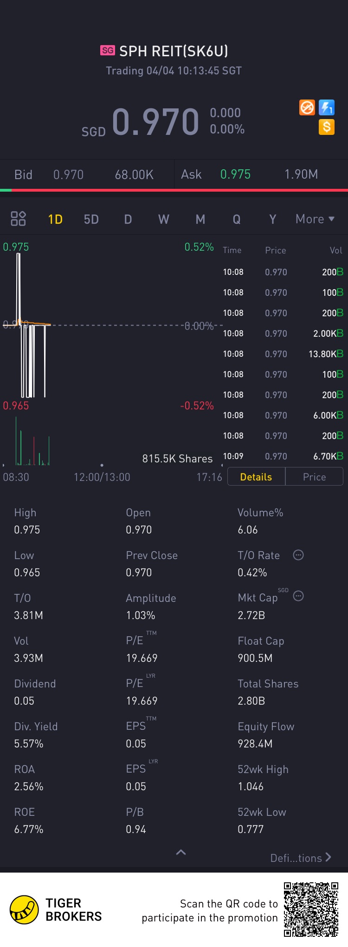The height and width of the screenshot is (947, 348).
Task: Open the chart layout grid icon
Action: [x=18, y=219]
